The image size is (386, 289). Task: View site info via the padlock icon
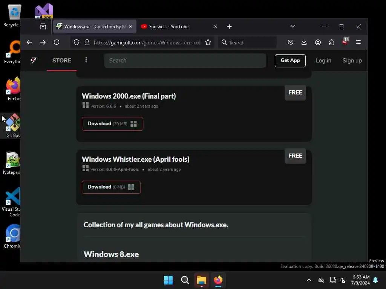click(87, 42)
